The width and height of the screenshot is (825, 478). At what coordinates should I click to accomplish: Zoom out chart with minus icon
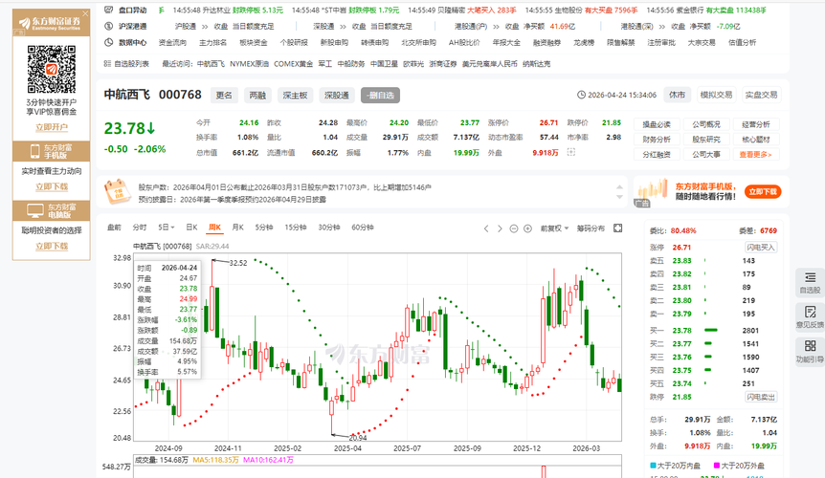point(514,228)
